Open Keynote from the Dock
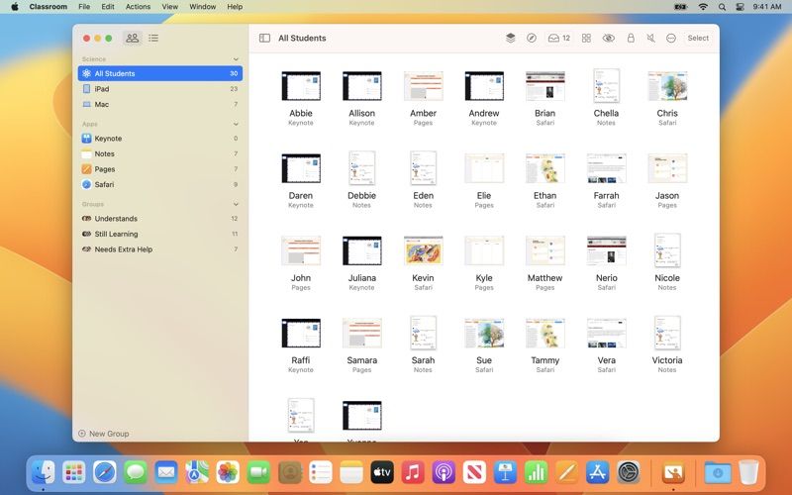 point(505,473)
